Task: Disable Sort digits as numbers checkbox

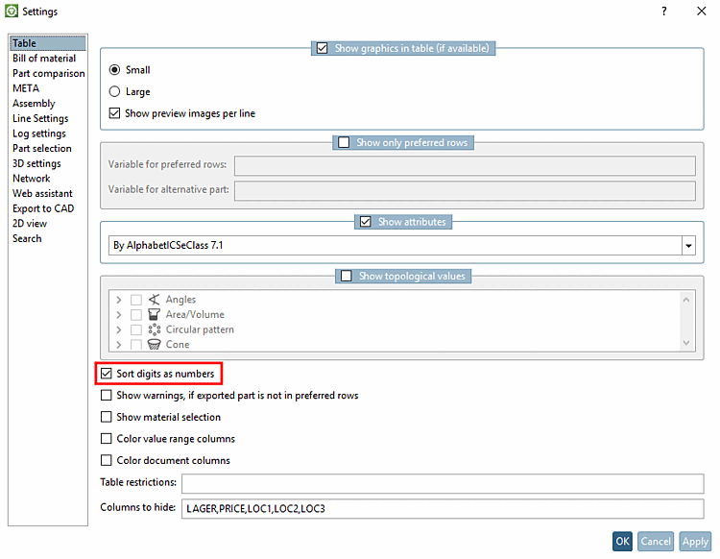Action: [107, 373]
